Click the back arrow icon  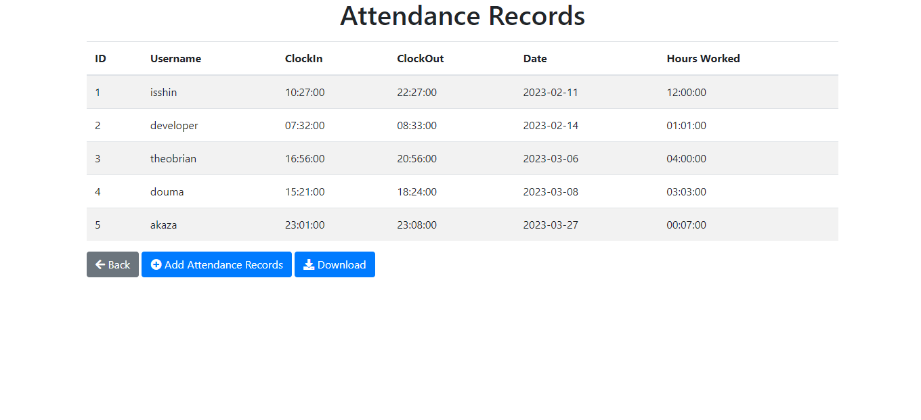click(x=100, y=264)
